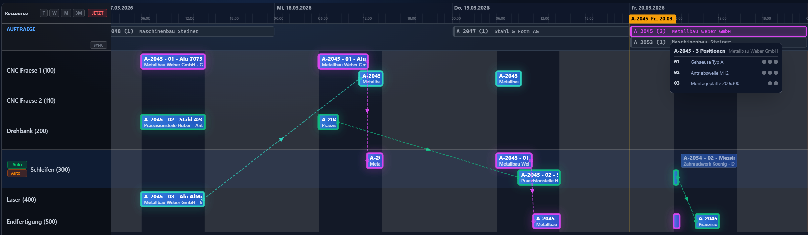Select the CNC Fraese 2 (110) resource row
The width and height of the screenshot is (808, 235).
[x=31, y=101]
